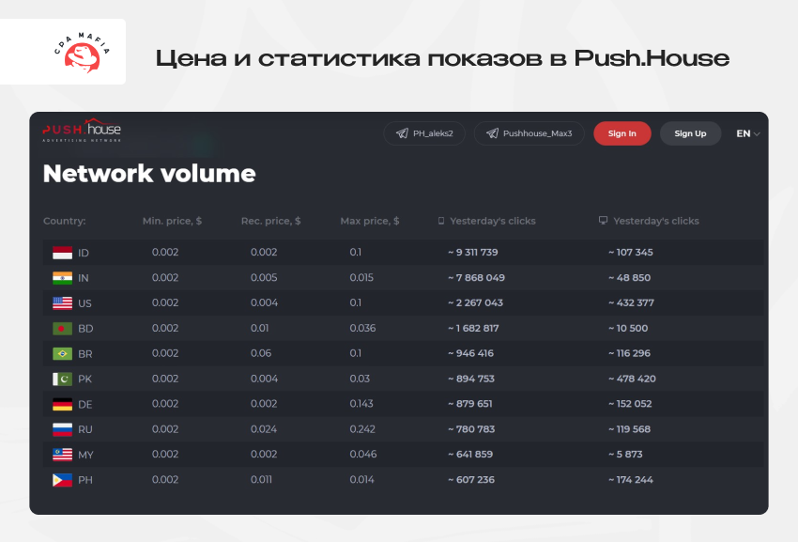Click the value ~ 2 267 043

(x=475, y=302)
